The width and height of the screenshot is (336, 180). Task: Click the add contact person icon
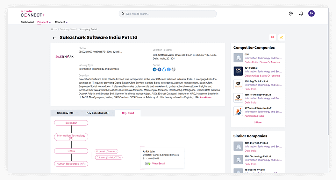(x=281, y=38)
